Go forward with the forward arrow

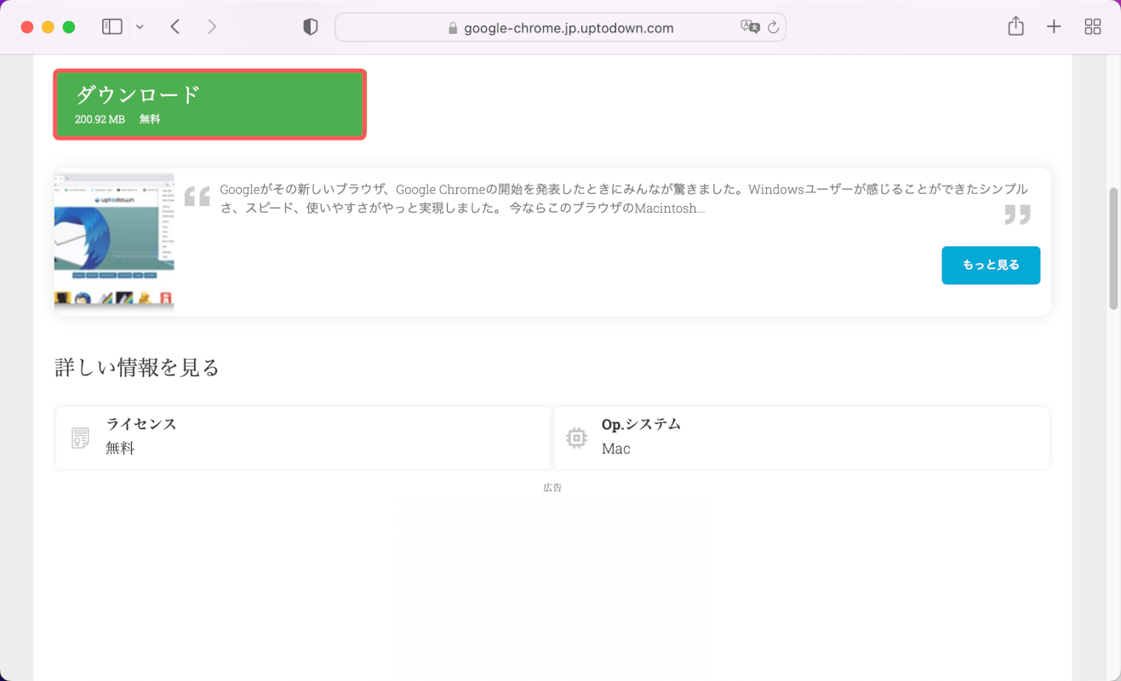[212, 27]
